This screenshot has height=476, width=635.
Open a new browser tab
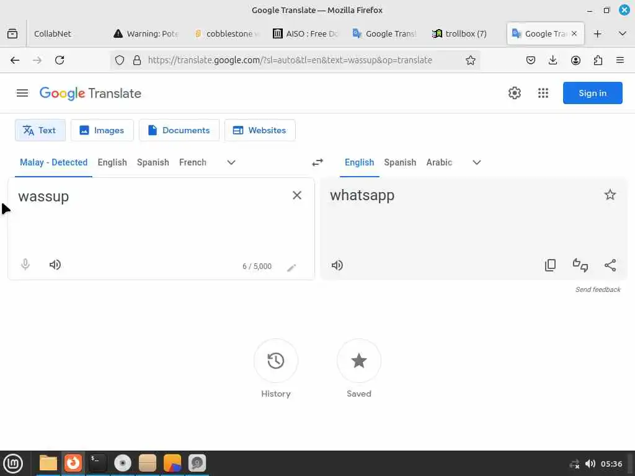pyautogui.click(x=597, y=33)
